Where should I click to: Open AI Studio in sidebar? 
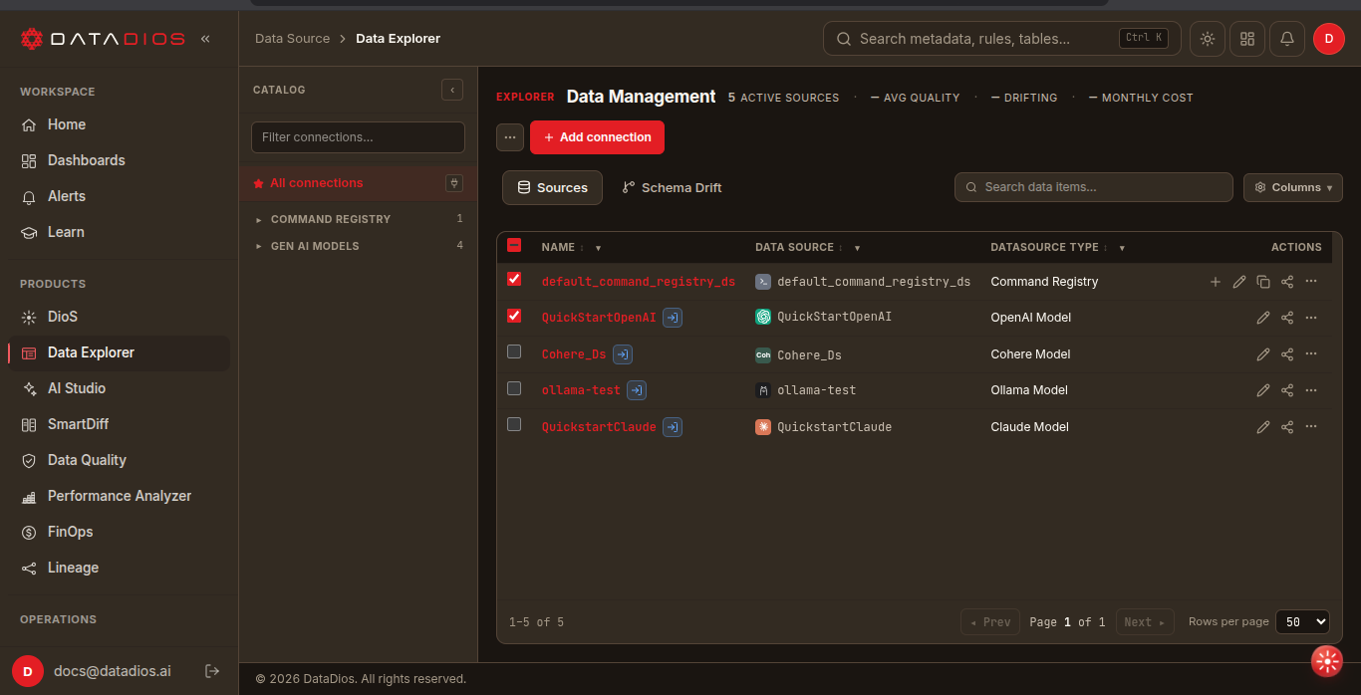tap(119, 388)
